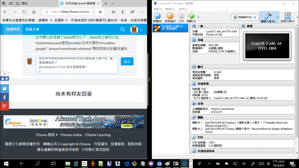Open the Windows Start menu
Image resolution: width=299 pixels, height=168 pixels.
tap(6, 164)
